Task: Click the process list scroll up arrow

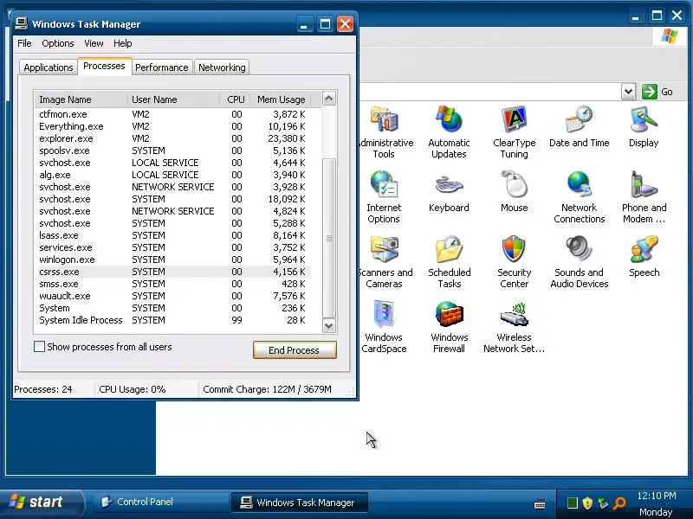Action: (329, 98)
